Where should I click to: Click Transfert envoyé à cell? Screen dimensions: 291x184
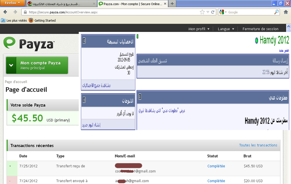(x=72, y=181)
